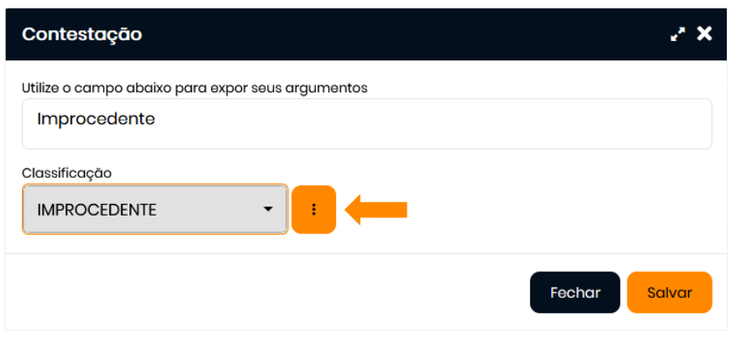Click the caret arrow in the Classificação select
Screen dimensions: 731x339
(x=268, y=209)
